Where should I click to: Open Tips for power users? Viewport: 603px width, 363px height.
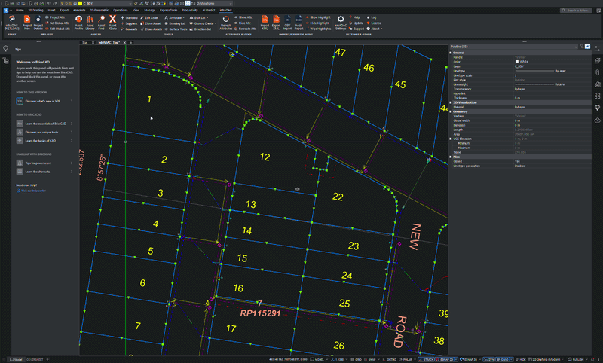[44, 163]
